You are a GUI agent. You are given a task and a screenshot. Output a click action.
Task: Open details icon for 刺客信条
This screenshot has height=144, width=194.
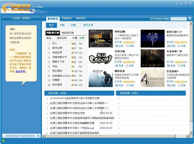click(127, 85)
